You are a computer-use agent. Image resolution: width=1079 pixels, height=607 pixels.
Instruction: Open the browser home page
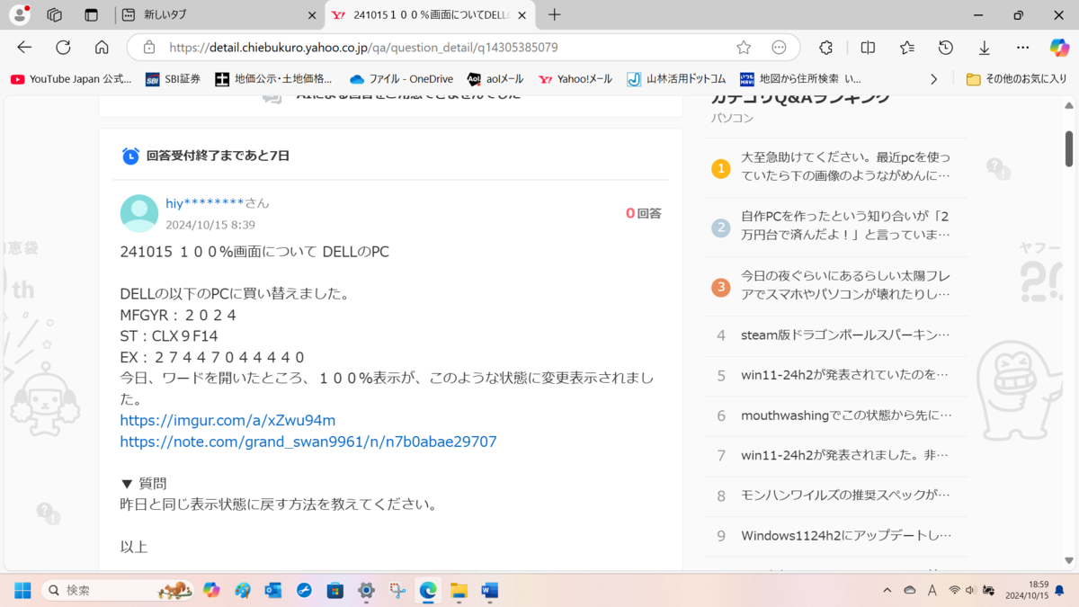(102, 48)
